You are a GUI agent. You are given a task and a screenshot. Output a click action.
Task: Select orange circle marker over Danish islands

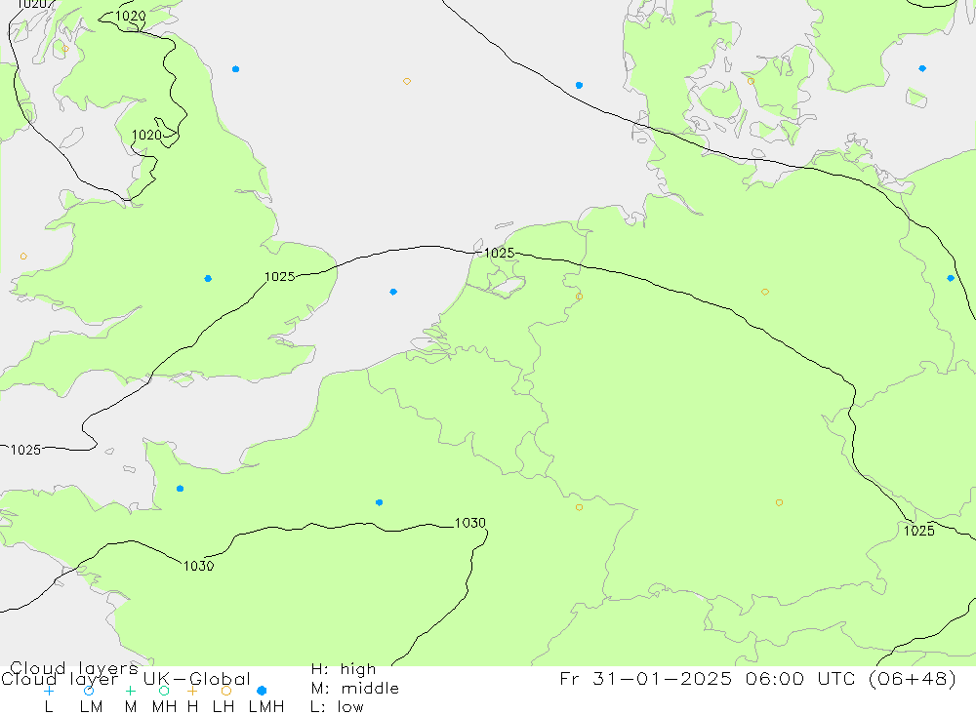pos(751,81)
